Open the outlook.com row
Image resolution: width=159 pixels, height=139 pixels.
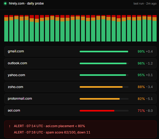pos(80,63)
